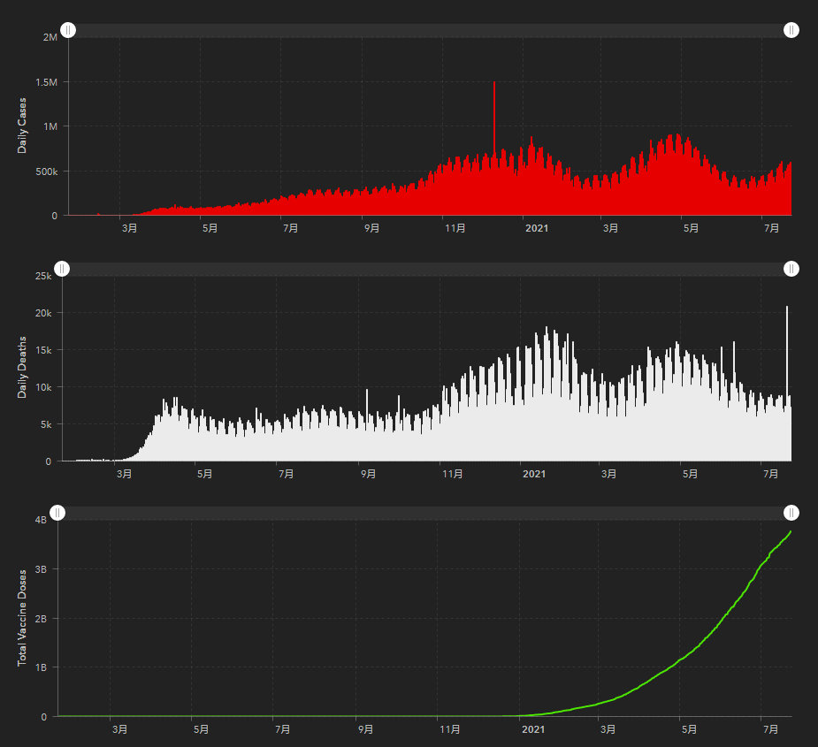The image size is (818, 747).
Task: Click the 4B label on vaccine chart axis
Action: pyautogui.click(x=41, y=520)
